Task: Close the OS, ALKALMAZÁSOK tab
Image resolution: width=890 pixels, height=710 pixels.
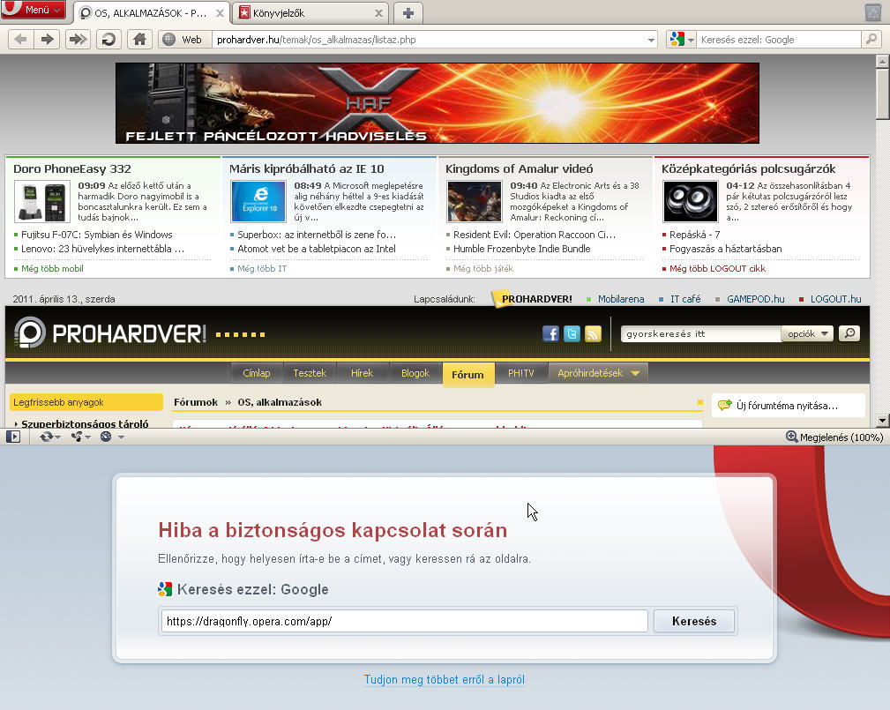Action: pyautogui.click(x=220, y=13)
